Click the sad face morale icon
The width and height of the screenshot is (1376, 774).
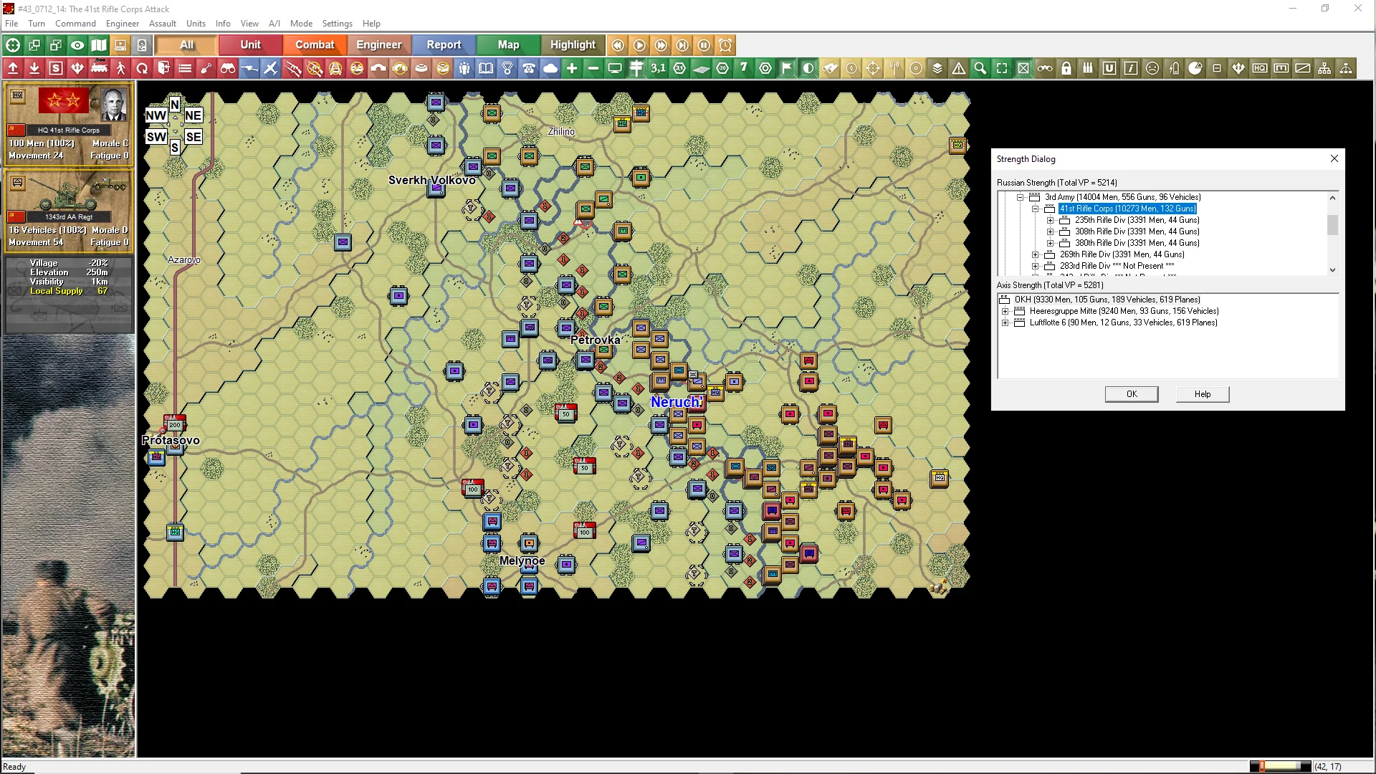point(1152,68)
